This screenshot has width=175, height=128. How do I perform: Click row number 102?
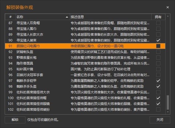coord(10,110)
